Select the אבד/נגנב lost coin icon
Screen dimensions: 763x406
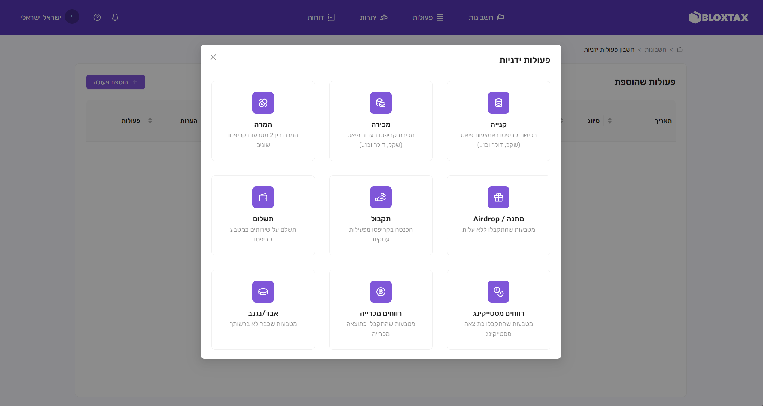[263, 292]
